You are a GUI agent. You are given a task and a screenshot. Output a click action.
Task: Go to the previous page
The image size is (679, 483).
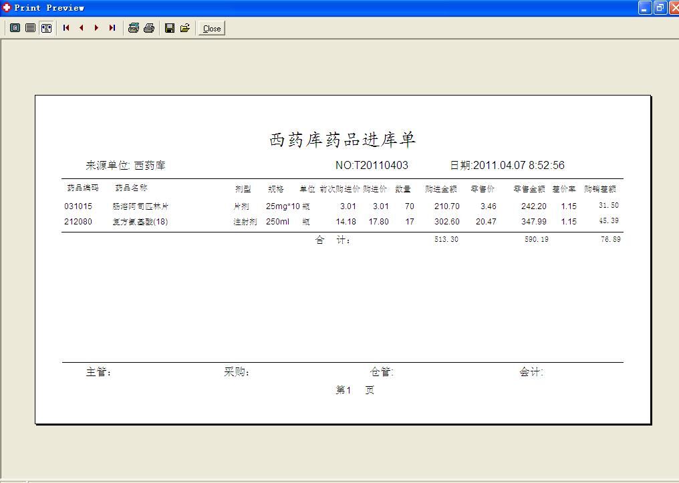(82, 28)
